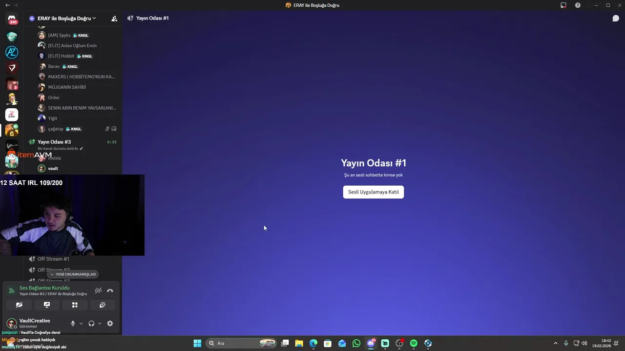Image resolution: width=625 pixels, height=351 pixels.
Task: Open the VaultCreative user profile panel
Action: click(x=35, y=323)
